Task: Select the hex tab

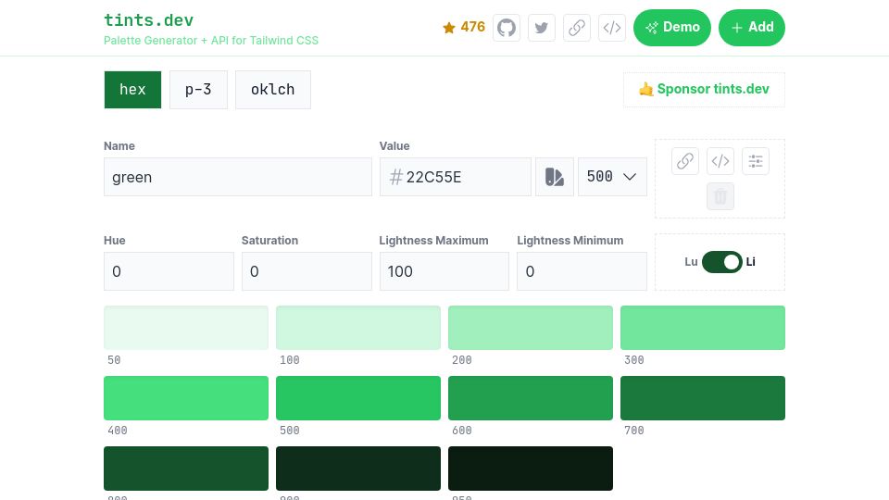Action: [132, 90]
